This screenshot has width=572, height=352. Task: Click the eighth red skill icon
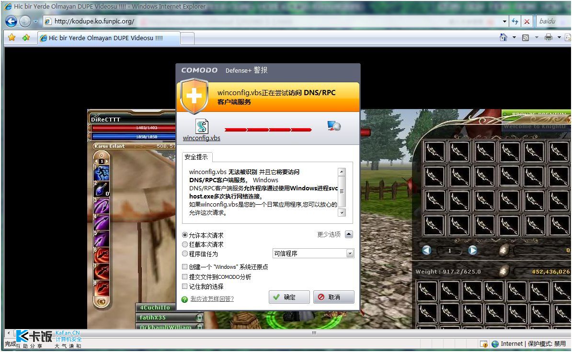click(x=102, y=288)
